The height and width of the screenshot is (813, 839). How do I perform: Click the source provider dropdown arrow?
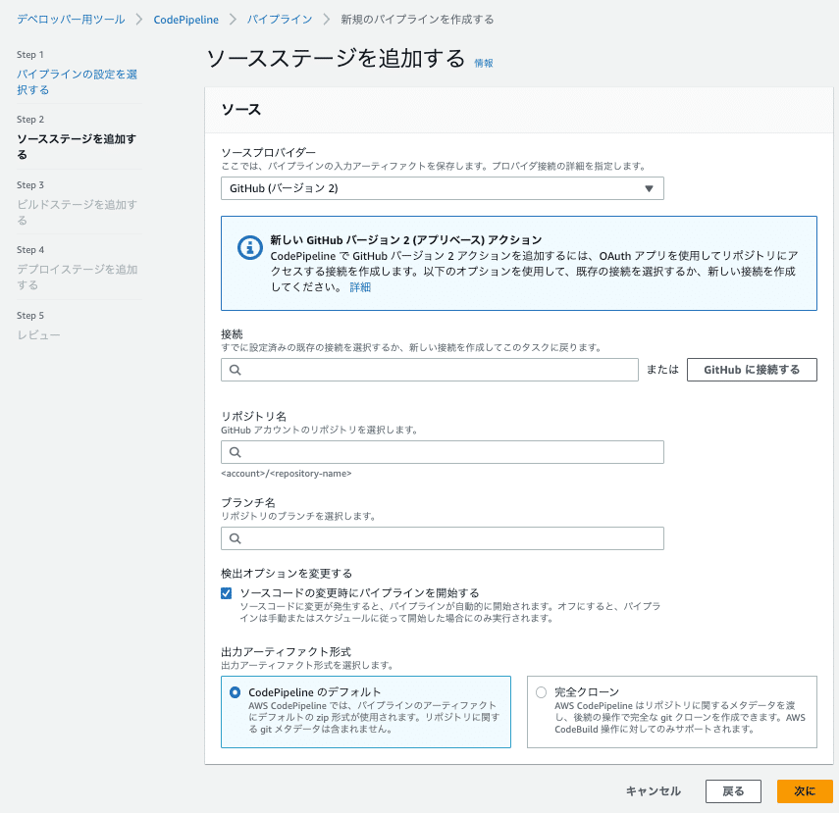(649, 188)
